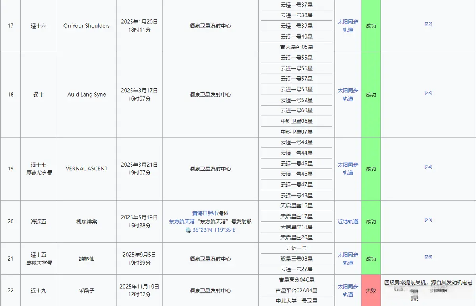476x306 pixels.
Task: Click the red 失败 status cell
Action: (x=371, y=291)
